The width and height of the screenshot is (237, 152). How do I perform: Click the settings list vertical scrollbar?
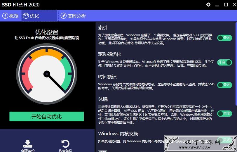(x=236, y=64)
